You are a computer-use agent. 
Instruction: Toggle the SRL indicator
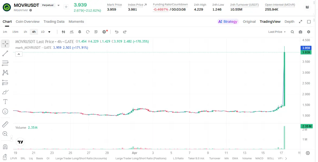point(23,158)
